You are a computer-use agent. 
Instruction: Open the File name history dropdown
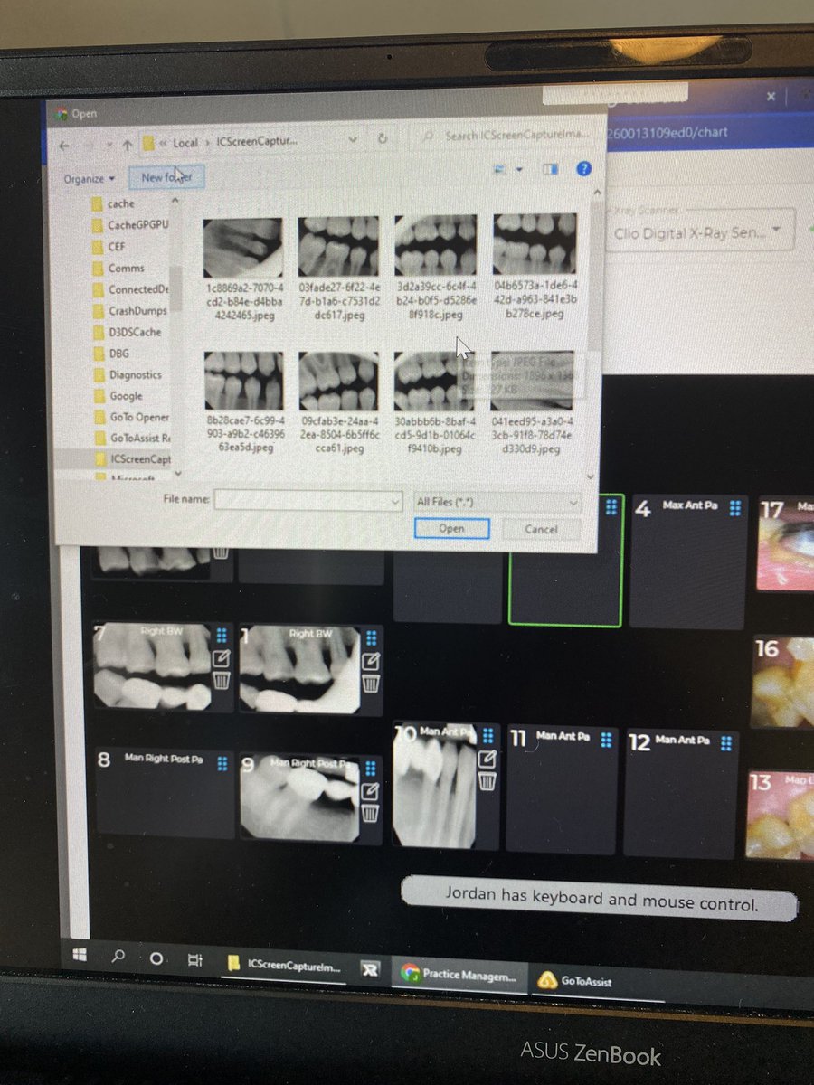393,500
